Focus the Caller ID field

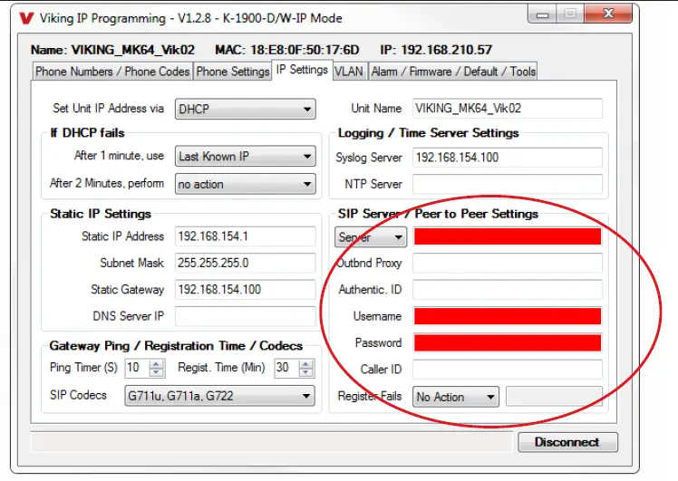(x=508, y=370)
